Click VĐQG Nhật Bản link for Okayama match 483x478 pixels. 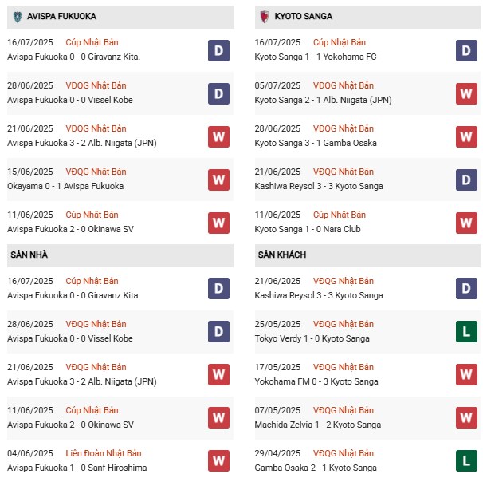[96, 172]
